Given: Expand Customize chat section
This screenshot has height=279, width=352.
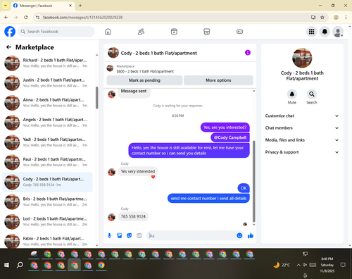Looking at the screenshot, I should tap(302, 116).
